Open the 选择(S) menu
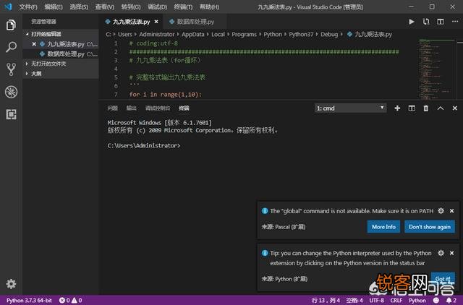The image size is (463, 305). 79,7
